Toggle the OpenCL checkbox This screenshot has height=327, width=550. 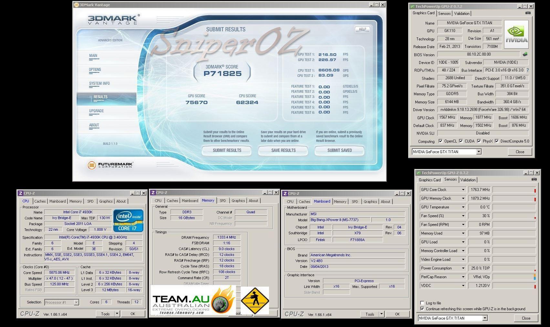click(441, 141)
